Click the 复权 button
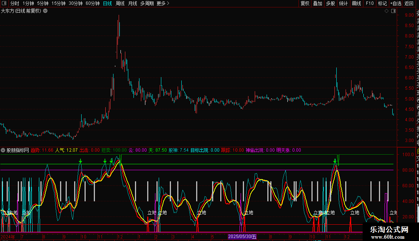The height and width of the screenshot is (241, 419). coord(305,3)
